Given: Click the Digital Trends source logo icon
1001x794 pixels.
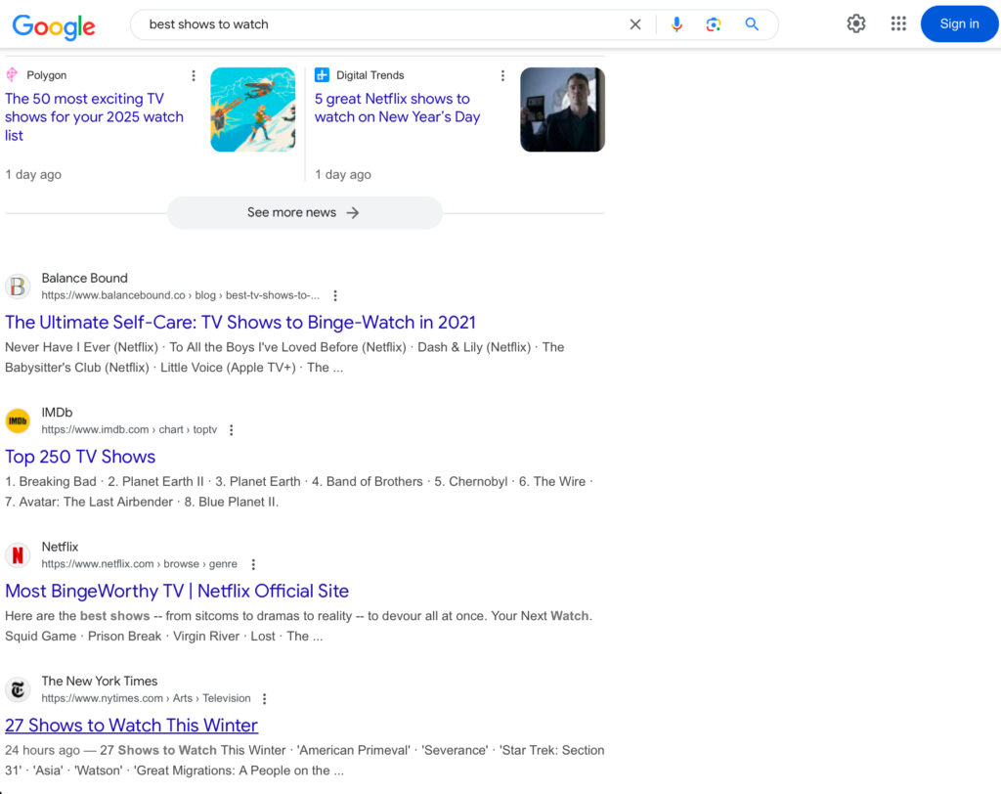Looking at the screenshot, I should tap(322, 75).
